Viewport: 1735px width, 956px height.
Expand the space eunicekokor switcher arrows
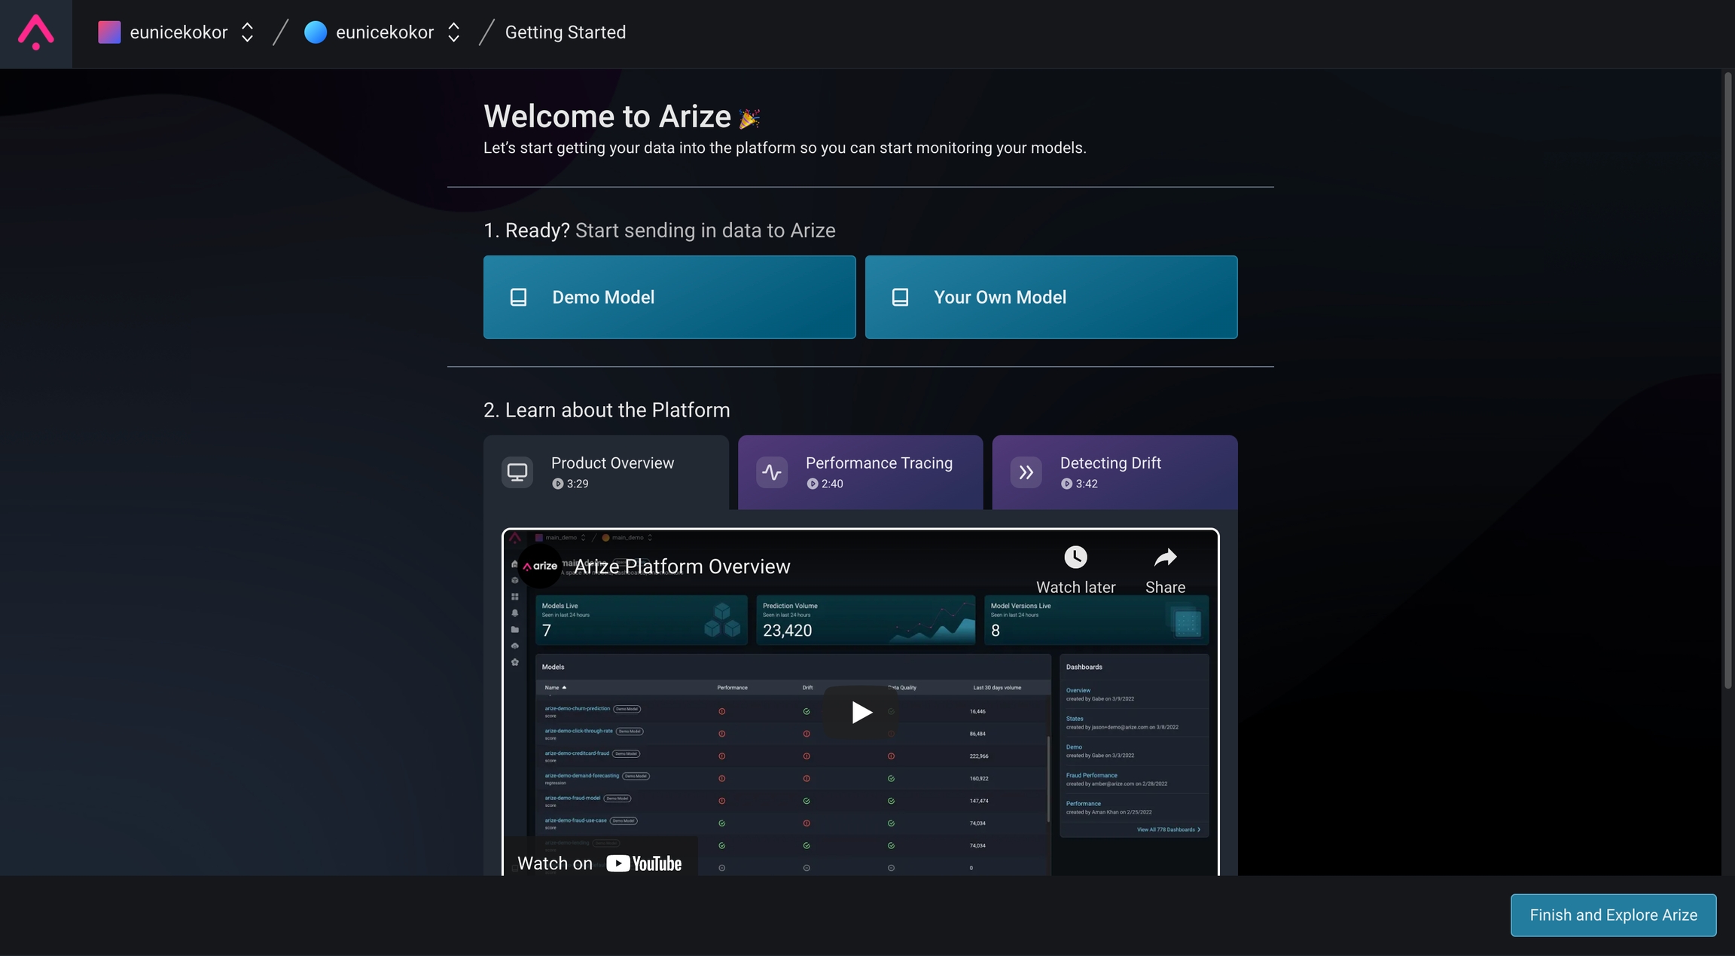point(453,32)
